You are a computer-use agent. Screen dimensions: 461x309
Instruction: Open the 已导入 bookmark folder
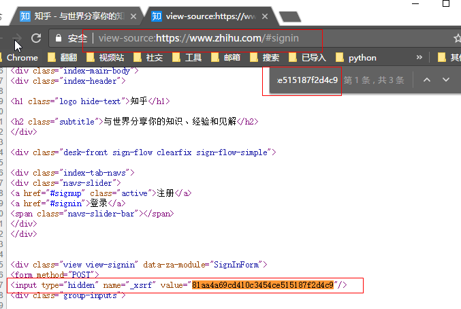click(308, 58)
